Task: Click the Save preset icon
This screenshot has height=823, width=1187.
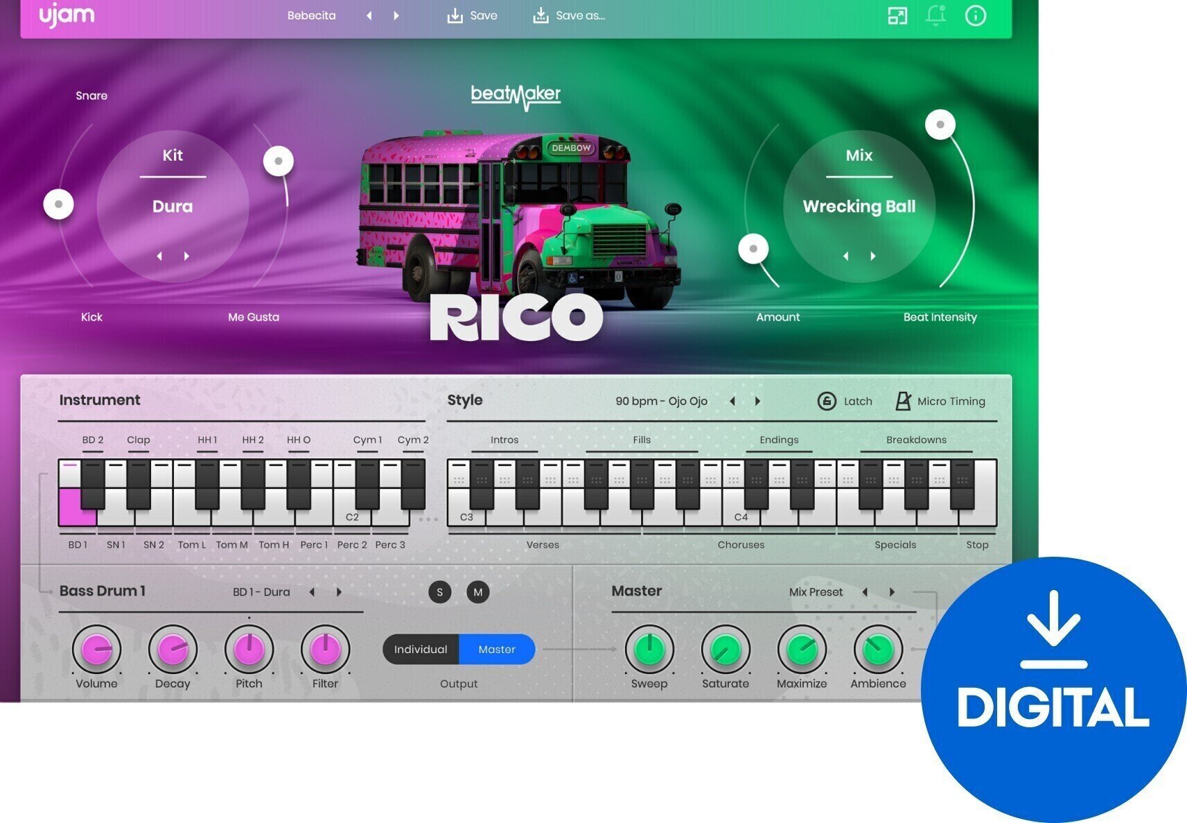Action: (x=455, y=15)
